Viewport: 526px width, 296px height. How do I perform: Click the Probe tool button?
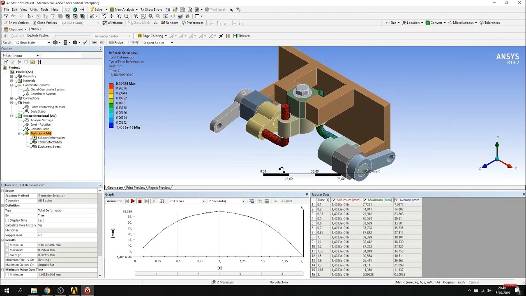(x=116, y=42)
